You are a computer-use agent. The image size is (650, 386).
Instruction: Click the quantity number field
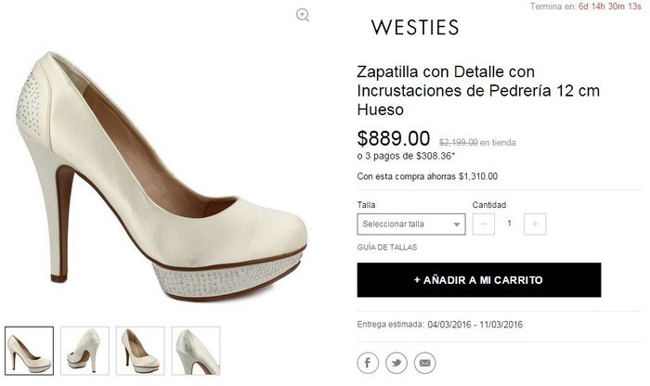coord(509,224)
